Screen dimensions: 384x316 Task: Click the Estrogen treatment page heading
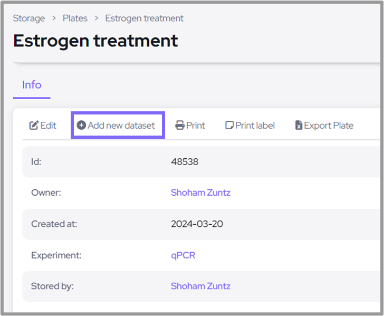[x=95, y=41]
